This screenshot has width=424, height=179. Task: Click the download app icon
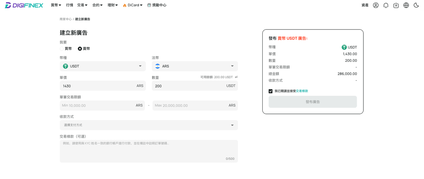(x=396, y=5)
